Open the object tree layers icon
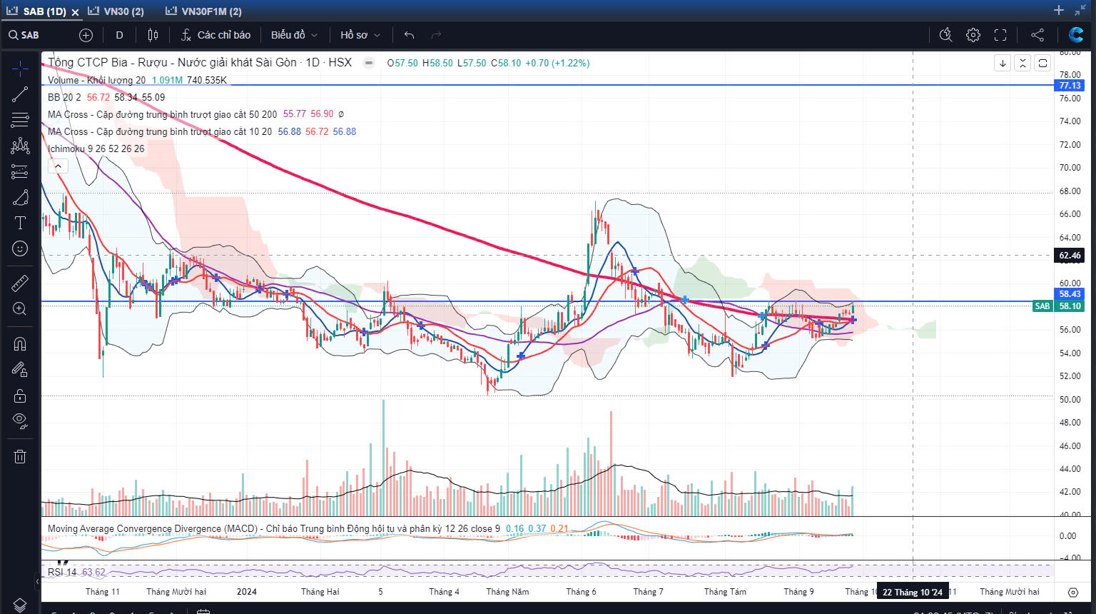 20,605
